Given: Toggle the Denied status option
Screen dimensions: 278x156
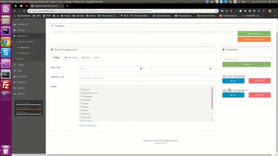Looking at the screenshot, I should tap(84, 104).
